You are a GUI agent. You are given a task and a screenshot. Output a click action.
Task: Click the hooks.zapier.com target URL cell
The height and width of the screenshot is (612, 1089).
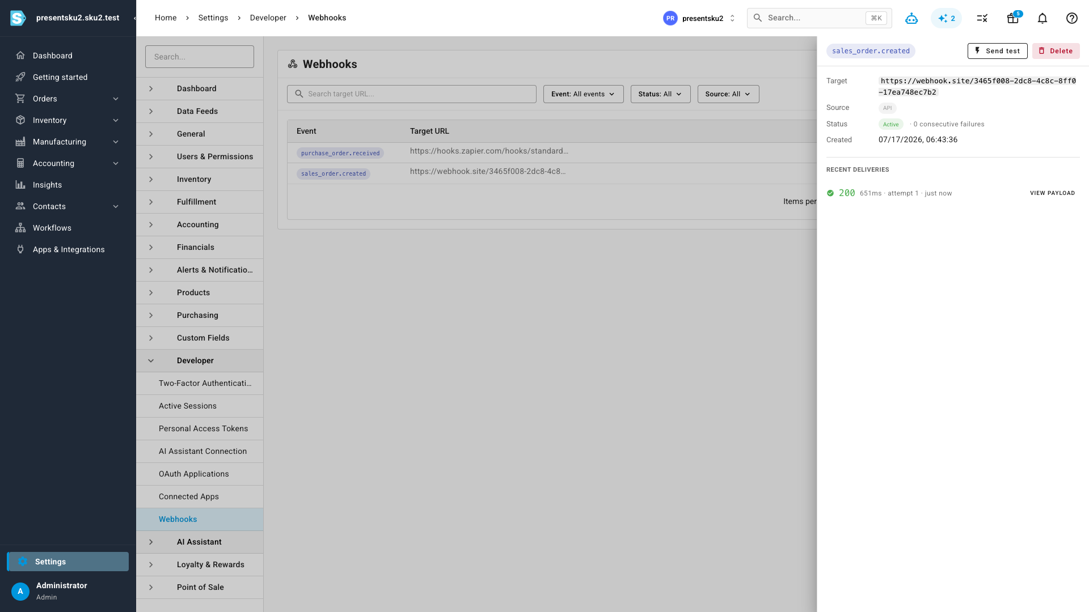click(x=489, y=151)
